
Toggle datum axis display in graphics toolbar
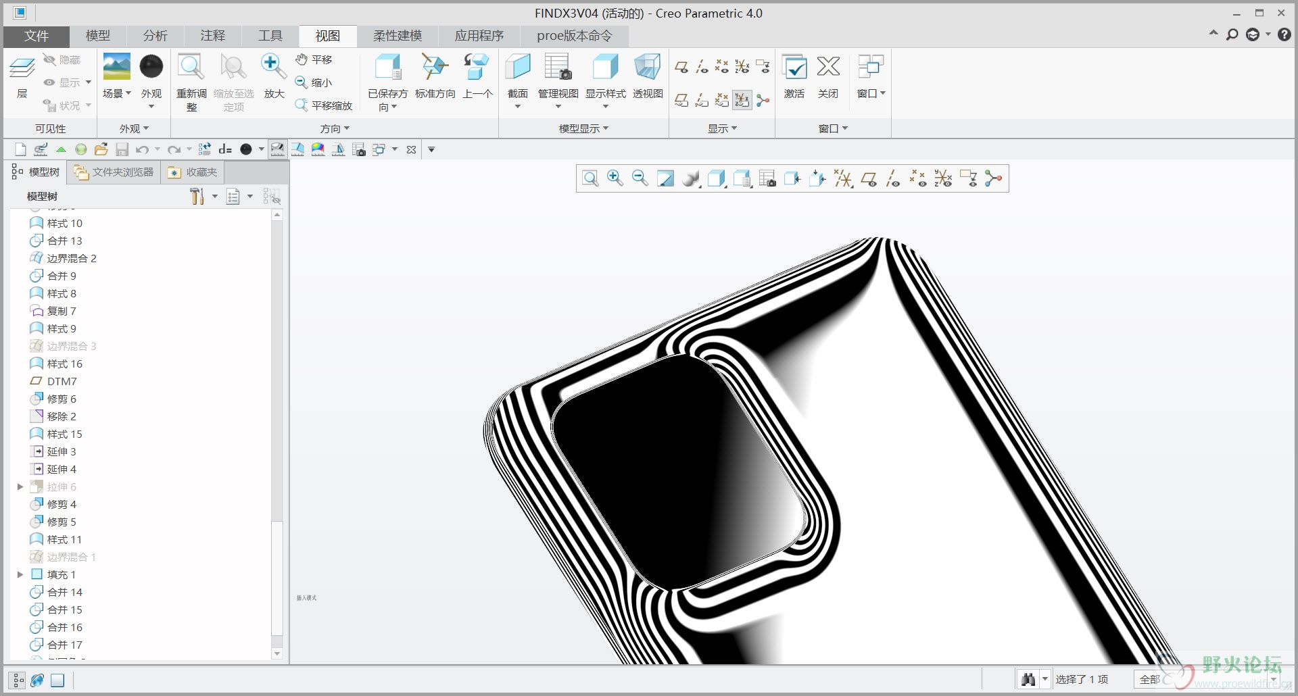coord(893,178)
